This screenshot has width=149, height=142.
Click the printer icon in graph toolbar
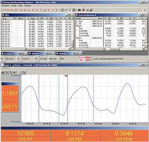[x=3, y=72]
